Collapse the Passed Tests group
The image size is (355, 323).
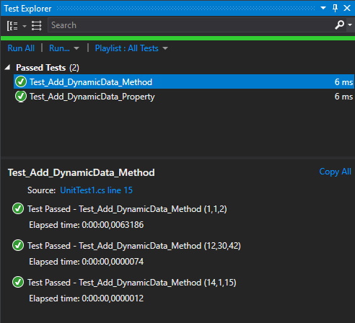pos(7,67)
